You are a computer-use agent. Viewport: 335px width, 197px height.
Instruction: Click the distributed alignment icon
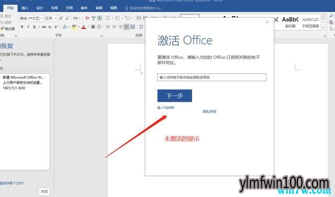[132, 27]
